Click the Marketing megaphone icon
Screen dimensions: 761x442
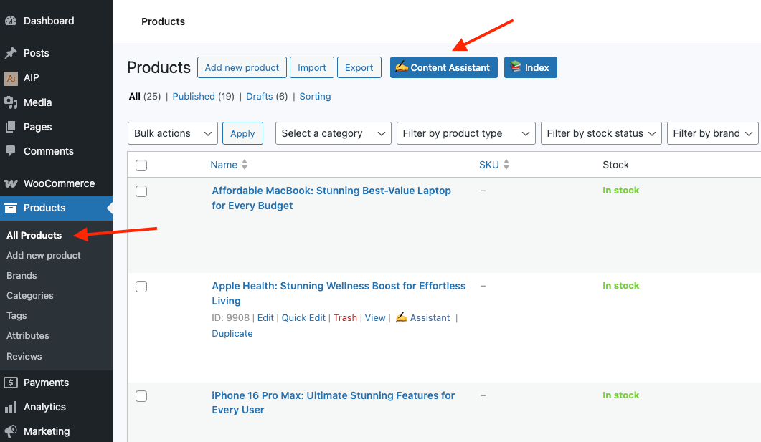(11, 431)
